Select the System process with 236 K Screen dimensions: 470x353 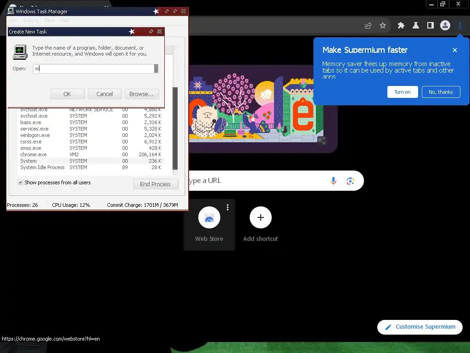(91, 161)
